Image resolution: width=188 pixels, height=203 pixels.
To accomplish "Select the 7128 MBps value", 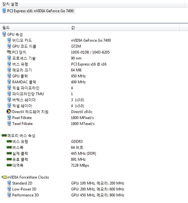I will (x=80, y=165).
